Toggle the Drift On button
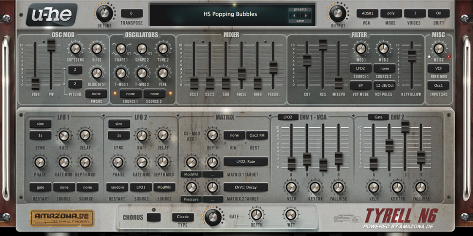The height and width of the screenshot is (236, 473). click(x=439, y=13)
